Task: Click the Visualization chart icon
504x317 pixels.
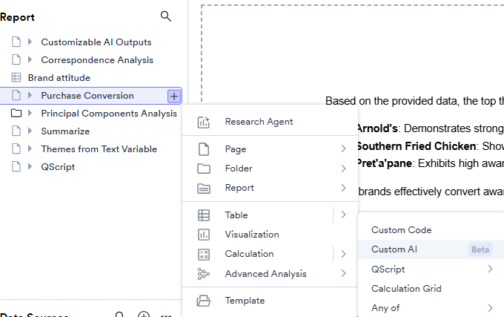Action: [x=204, y=234]
